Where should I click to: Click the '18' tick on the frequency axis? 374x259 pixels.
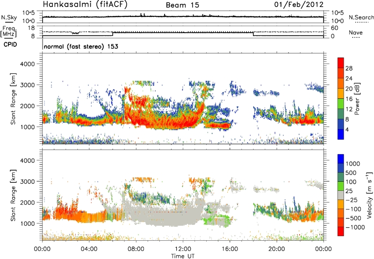click(x=31, y=28)
